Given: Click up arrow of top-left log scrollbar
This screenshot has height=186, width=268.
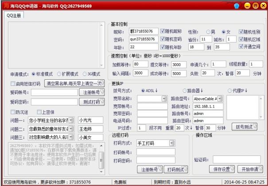Looking at the screenshot, I should click(x=101, y=25).
